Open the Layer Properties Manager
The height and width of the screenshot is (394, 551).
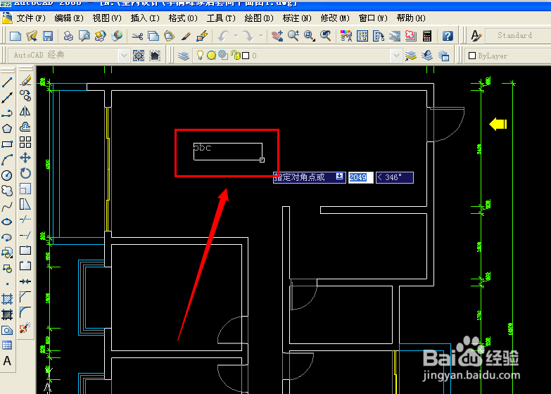[184, 56]
